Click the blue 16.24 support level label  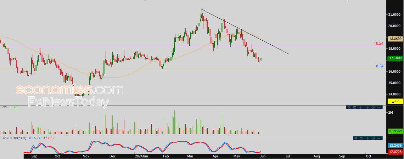click(379, 66)
